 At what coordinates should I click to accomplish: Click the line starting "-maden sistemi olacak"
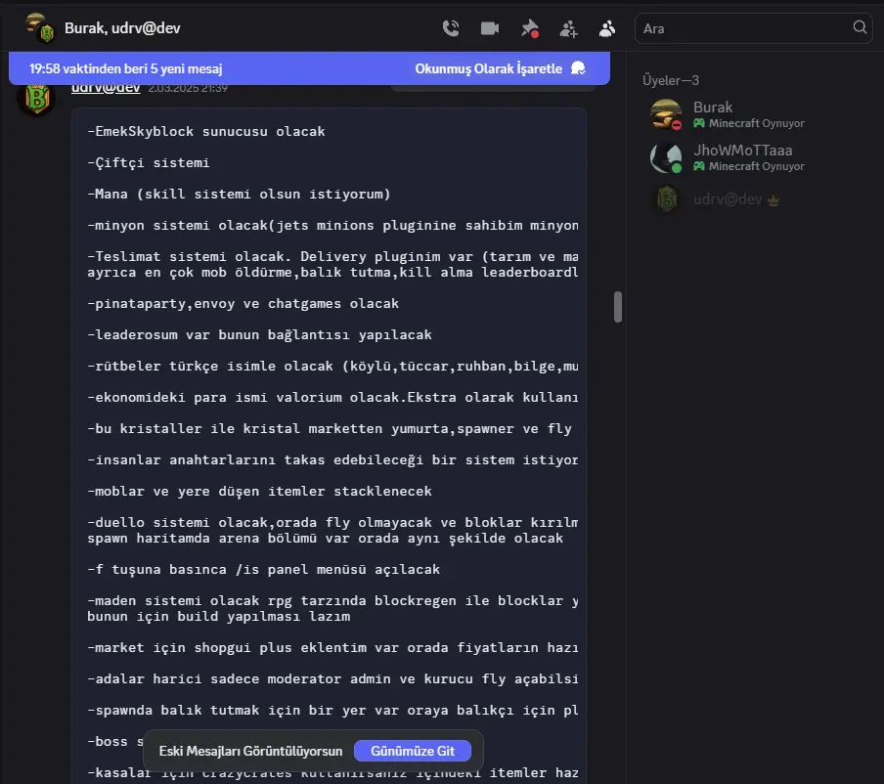[332, 601]
